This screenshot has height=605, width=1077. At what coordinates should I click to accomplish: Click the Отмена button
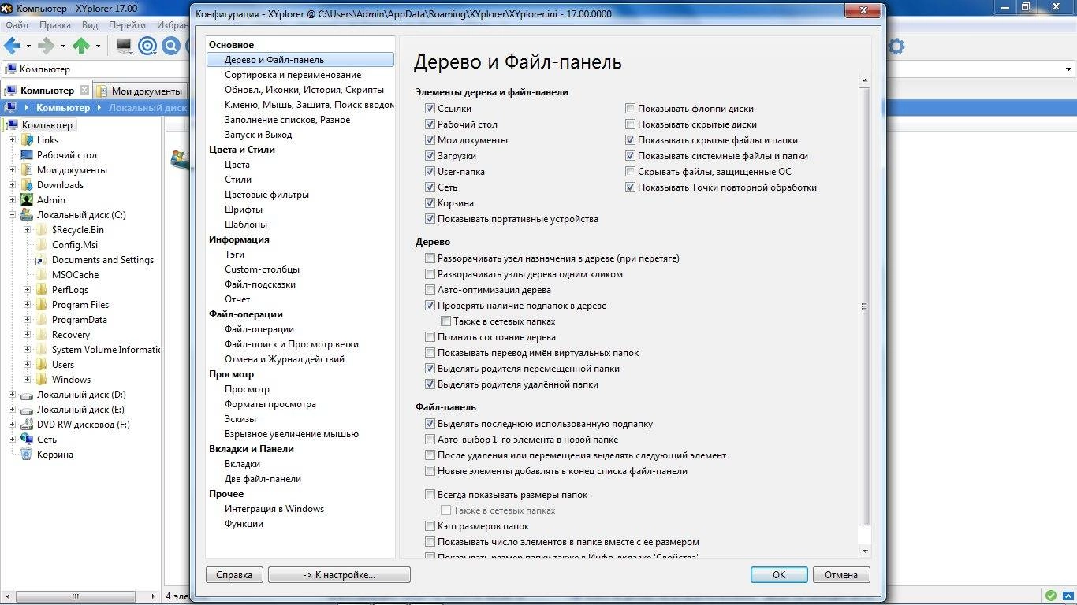(x=841, y=574)
